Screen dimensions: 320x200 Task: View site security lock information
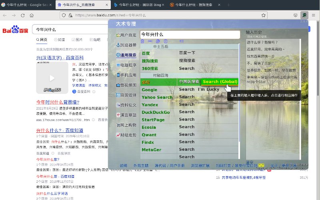pyautogui.click(x=70, y=15)
